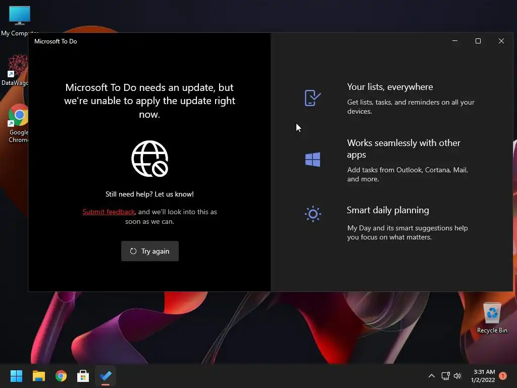Open File Explorer from the taskbar
This screenshot has width=517, height=388.
[x=38, y=376]
